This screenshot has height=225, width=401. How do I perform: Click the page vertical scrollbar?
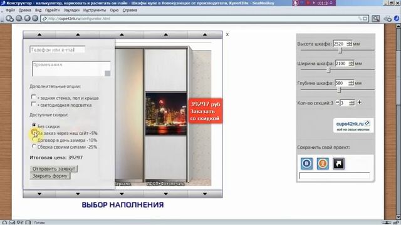click(x=398, y=121)
